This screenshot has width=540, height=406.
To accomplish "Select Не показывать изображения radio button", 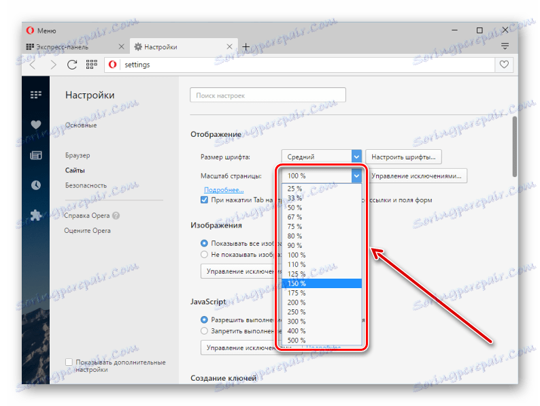I will [x=204, y=255].
